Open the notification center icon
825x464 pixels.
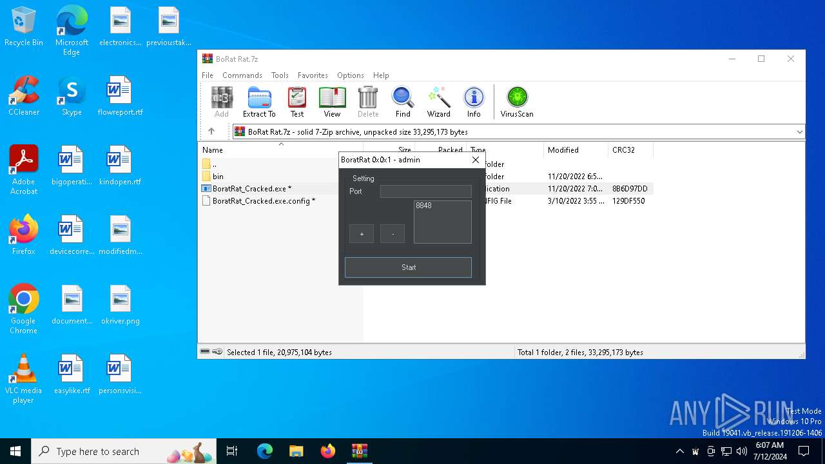pos(804,451)
